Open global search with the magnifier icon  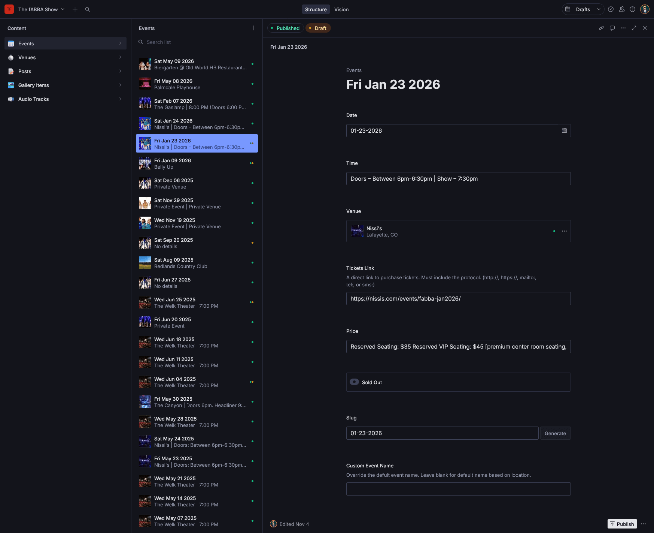(87, 9)
